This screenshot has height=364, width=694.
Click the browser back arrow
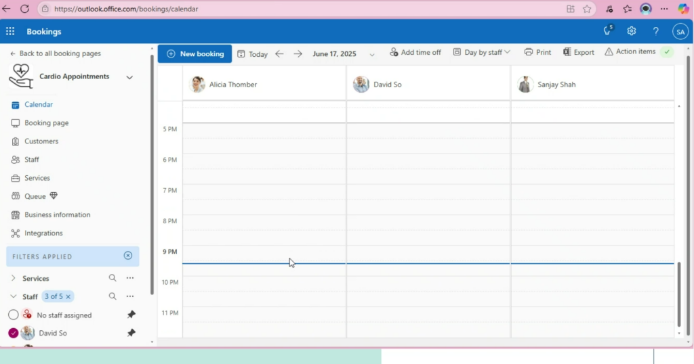pos(6,9)
